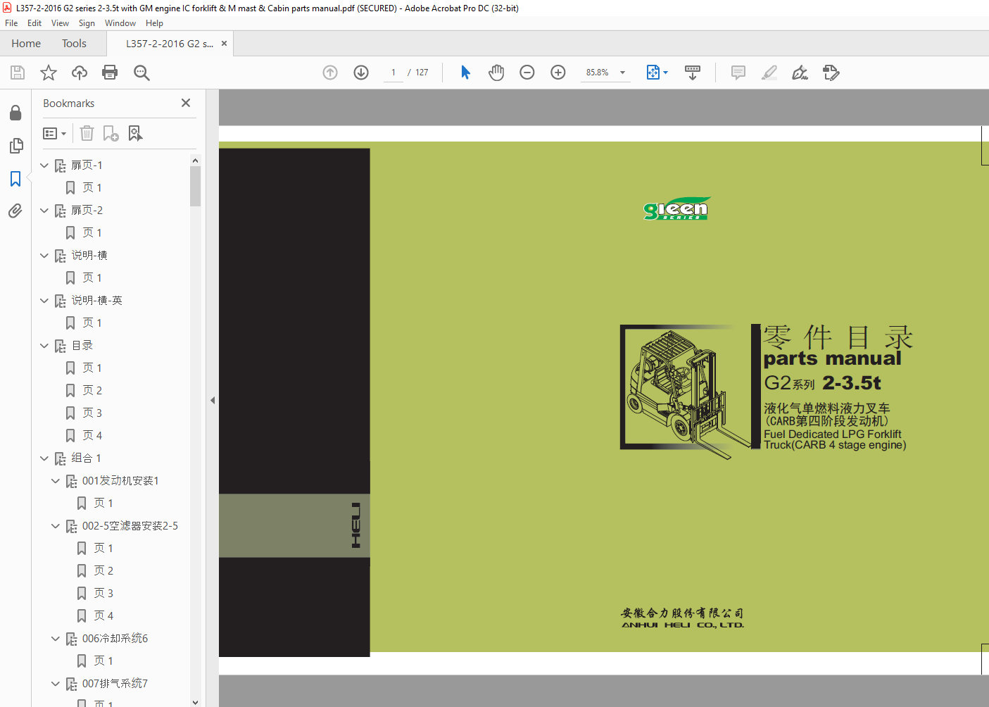Go to previous page arrow
The height and width of the screenshot is (707, 989).
(330, 73)
